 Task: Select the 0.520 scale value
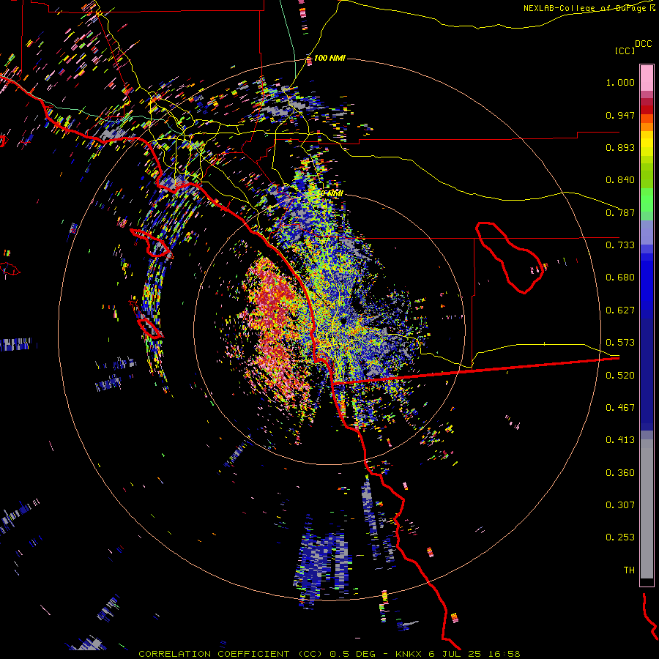620,376
